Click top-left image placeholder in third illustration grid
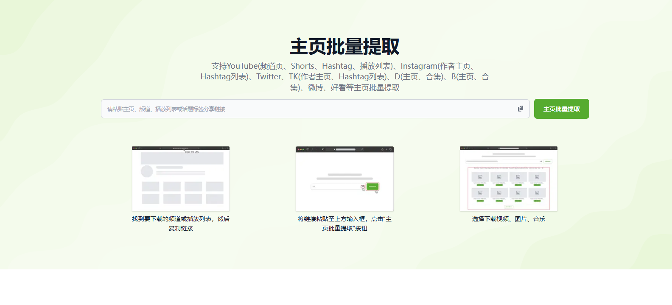672x305 pixels. 480,177
